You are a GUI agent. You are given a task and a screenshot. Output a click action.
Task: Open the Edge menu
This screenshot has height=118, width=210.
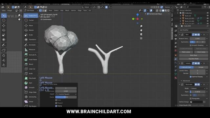click(x=79, y=10)
